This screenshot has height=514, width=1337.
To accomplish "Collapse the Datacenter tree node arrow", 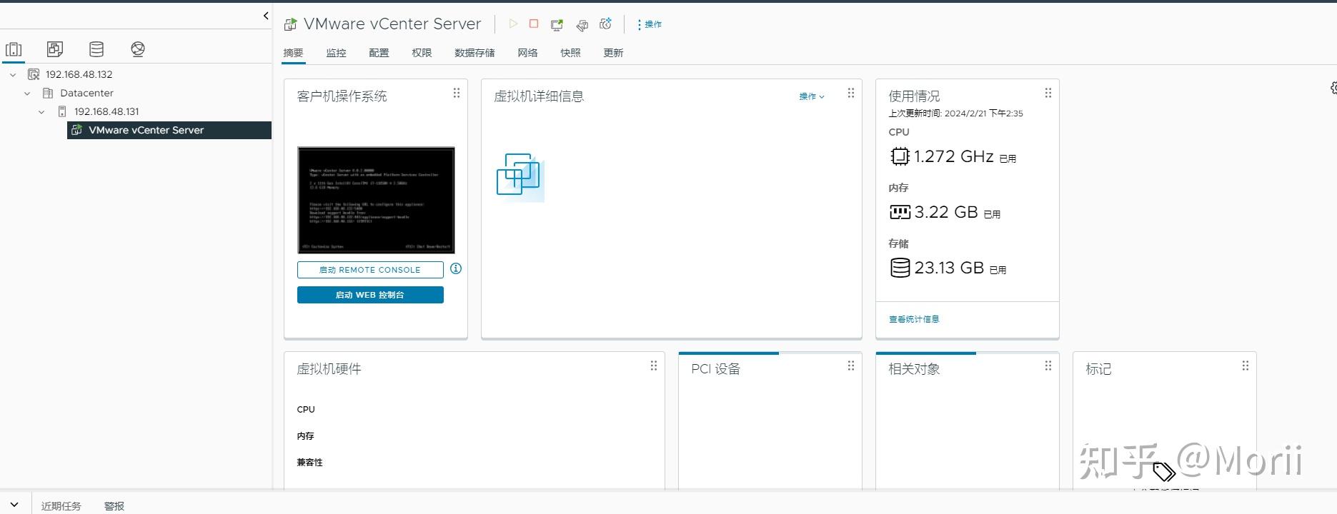I will (27, 93).
